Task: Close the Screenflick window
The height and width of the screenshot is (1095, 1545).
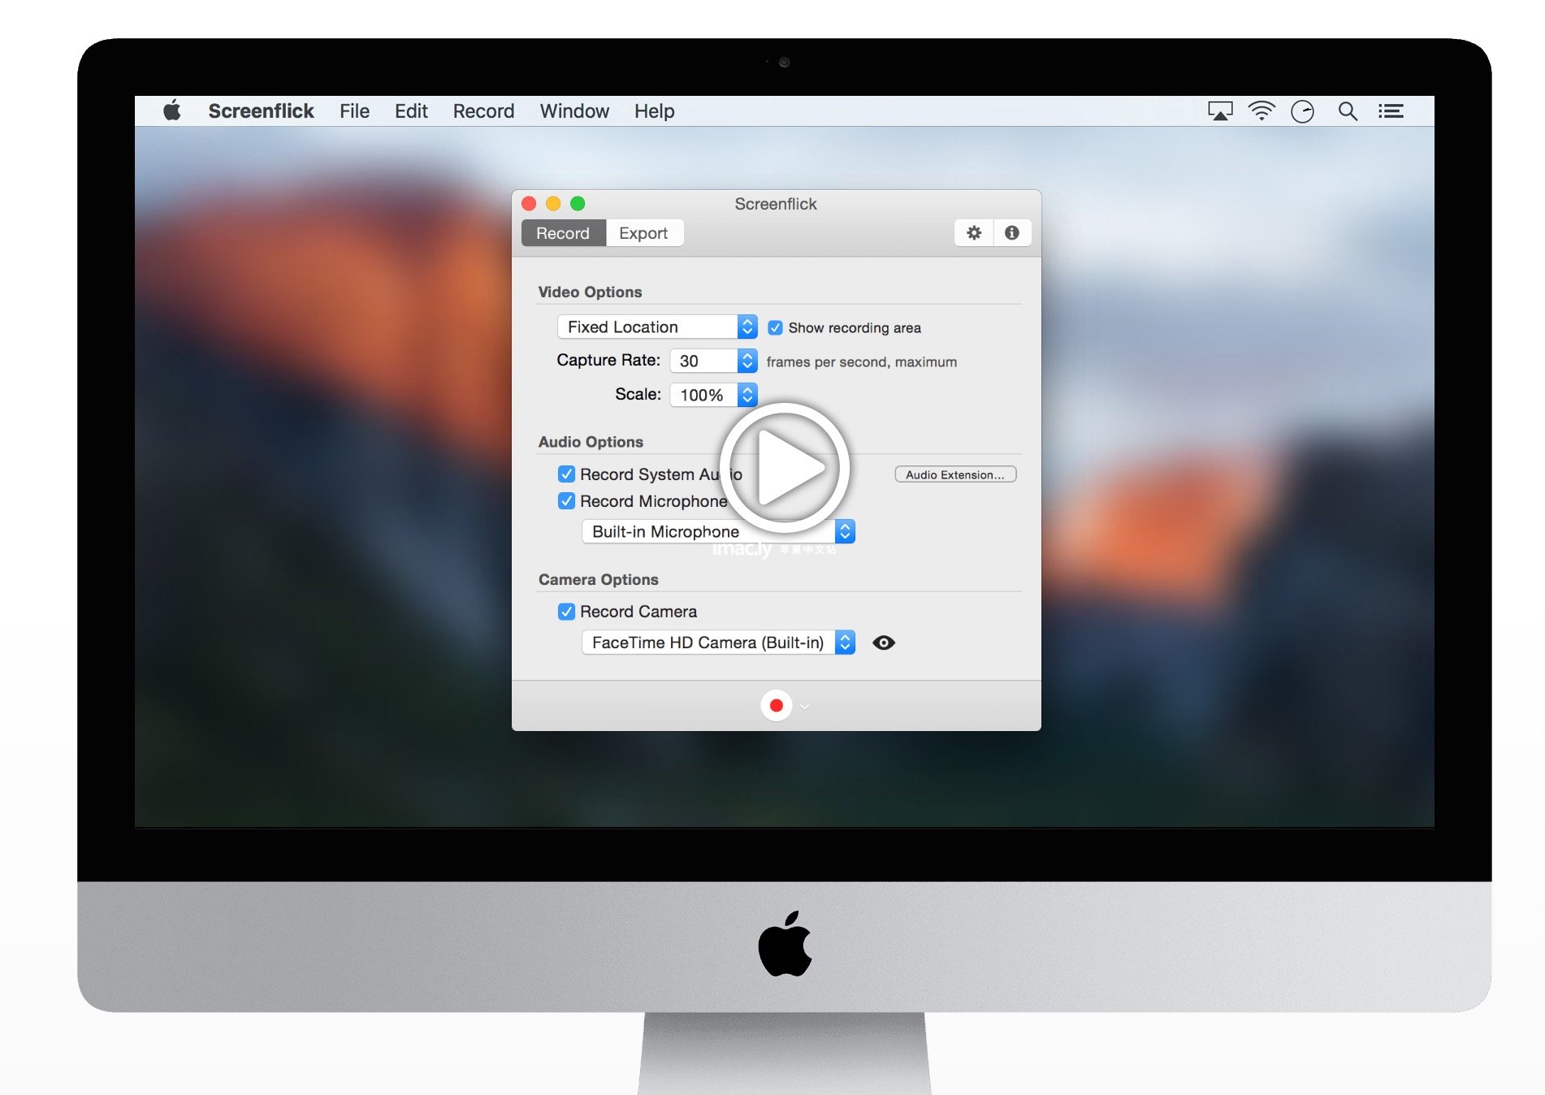Action: pyautogui.click(x=529, y=203)
